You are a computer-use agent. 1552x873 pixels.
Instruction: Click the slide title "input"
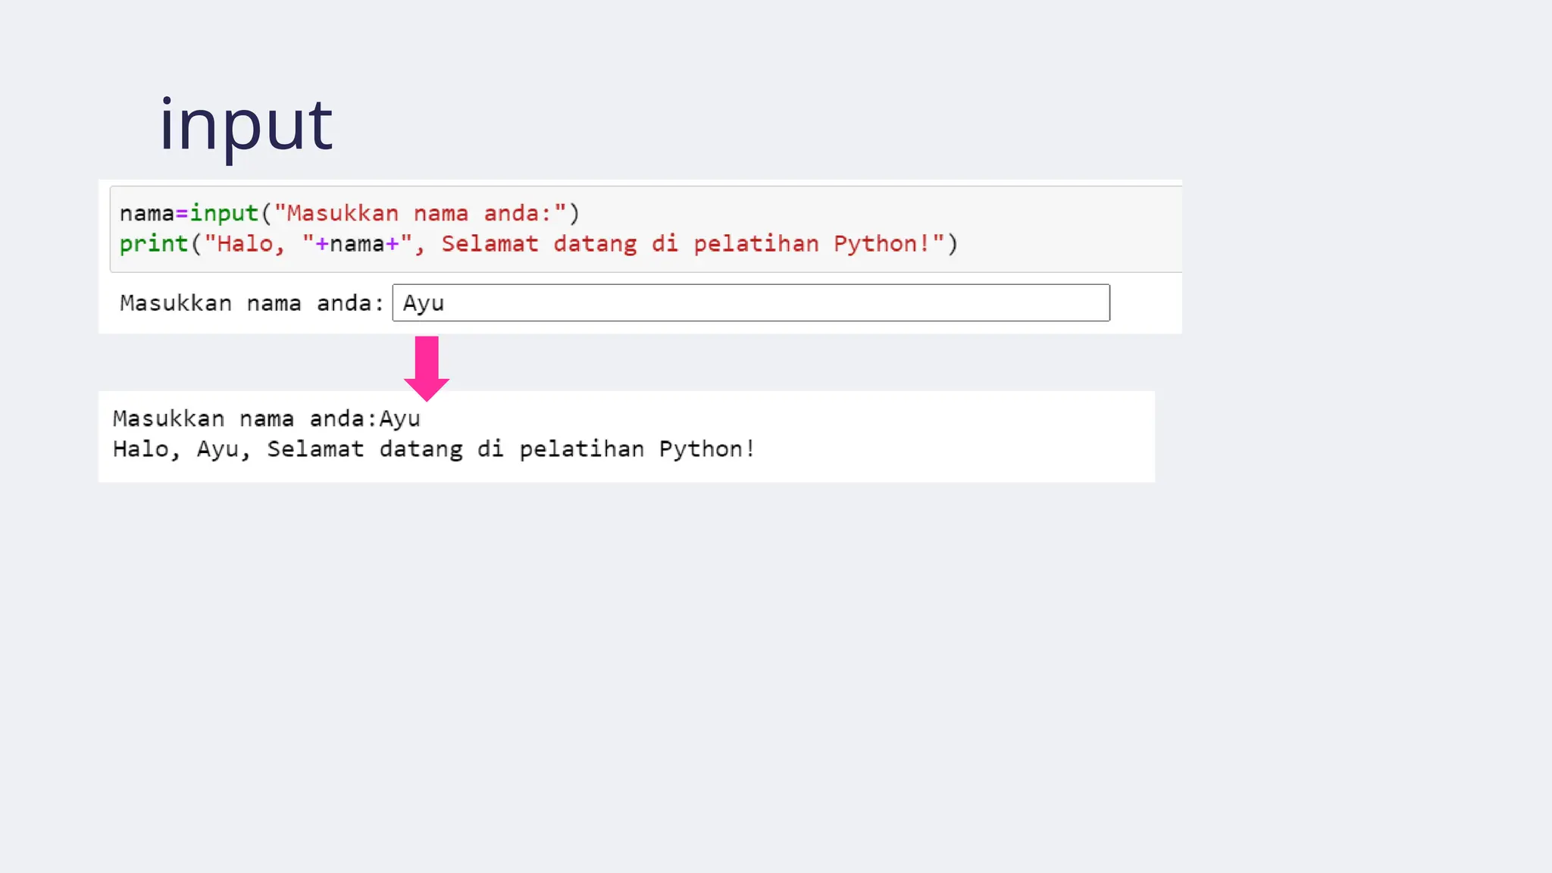pyautogui.click(x=246, y=124)
